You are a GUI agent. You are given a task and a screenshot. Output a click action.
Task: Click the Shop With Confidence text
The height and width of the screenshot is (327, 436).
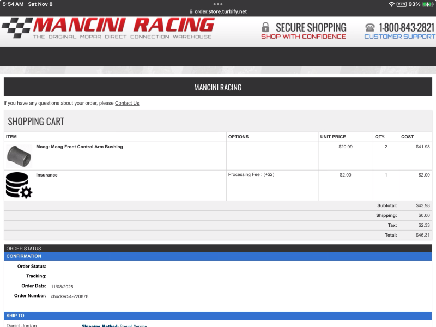click(303, 37)
